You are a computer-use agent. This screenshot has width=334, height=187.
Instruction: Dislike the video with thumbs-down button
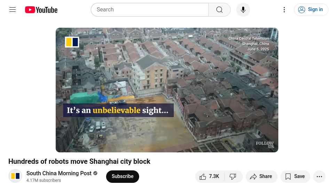(x=233, y=176)
